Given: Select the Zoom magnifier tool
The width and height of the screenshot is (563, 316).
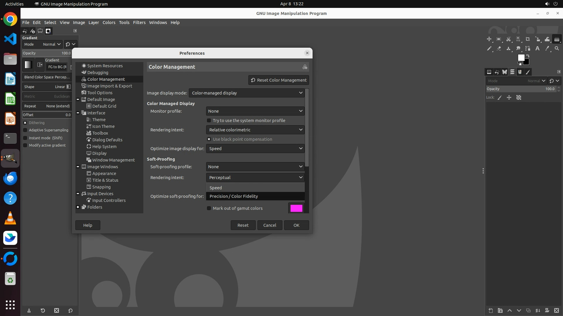Looking at the screenshot, I should click(x=557, y=49).
